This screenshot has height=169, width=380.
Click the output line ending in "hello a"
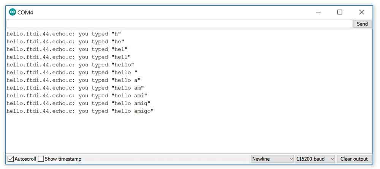[x=73, y=80]
